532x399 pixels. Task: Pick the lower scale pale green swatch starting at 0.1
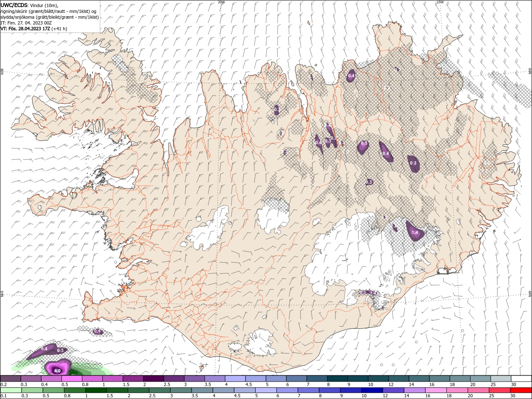point(11,390)
